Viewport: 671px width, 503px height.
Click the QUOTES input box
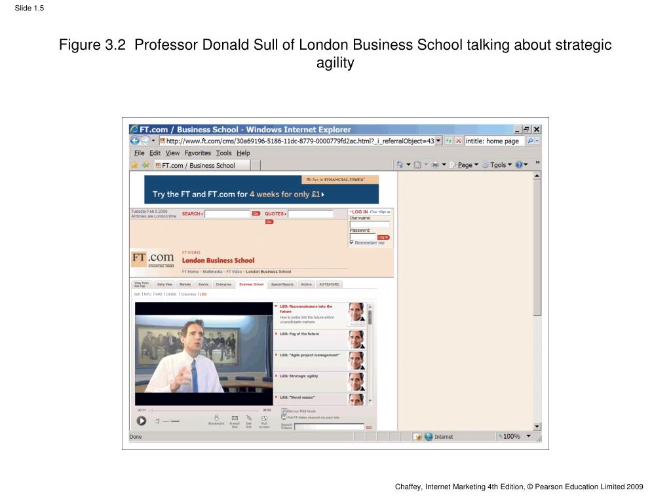(x=310, y=214)
